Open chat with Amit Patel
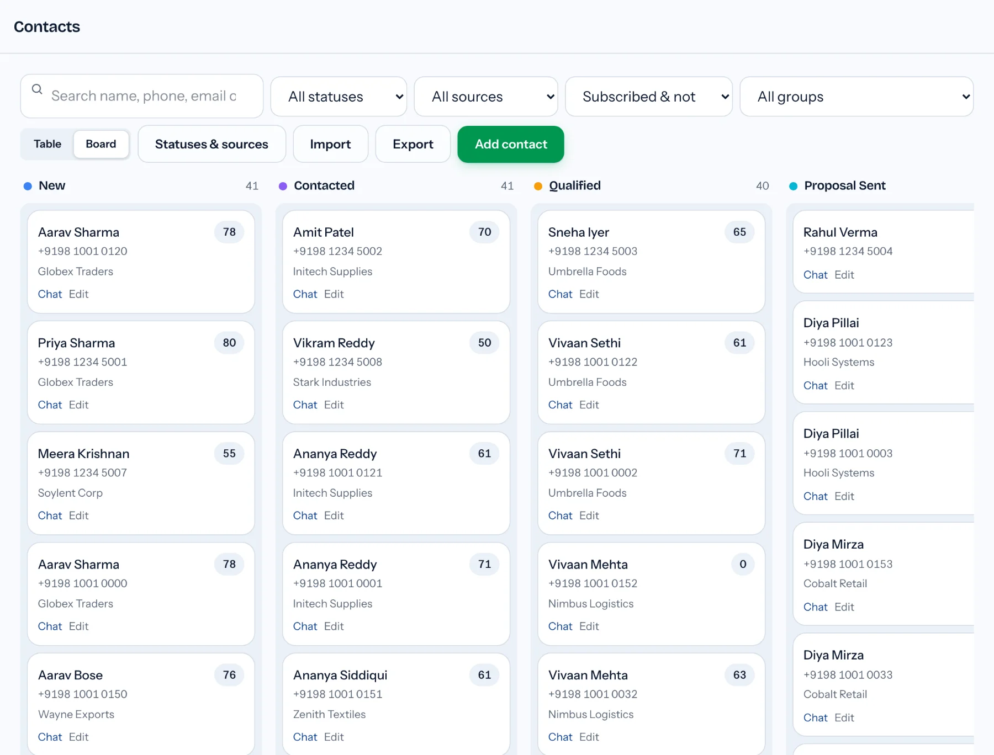This screenshot has height=755, width=994. [x=305, y=294]
